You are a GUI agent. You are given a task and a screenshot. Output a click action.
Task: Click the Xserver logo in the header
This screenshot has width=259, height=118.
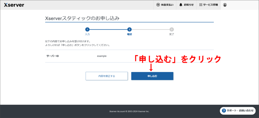[x=14, y=5]
